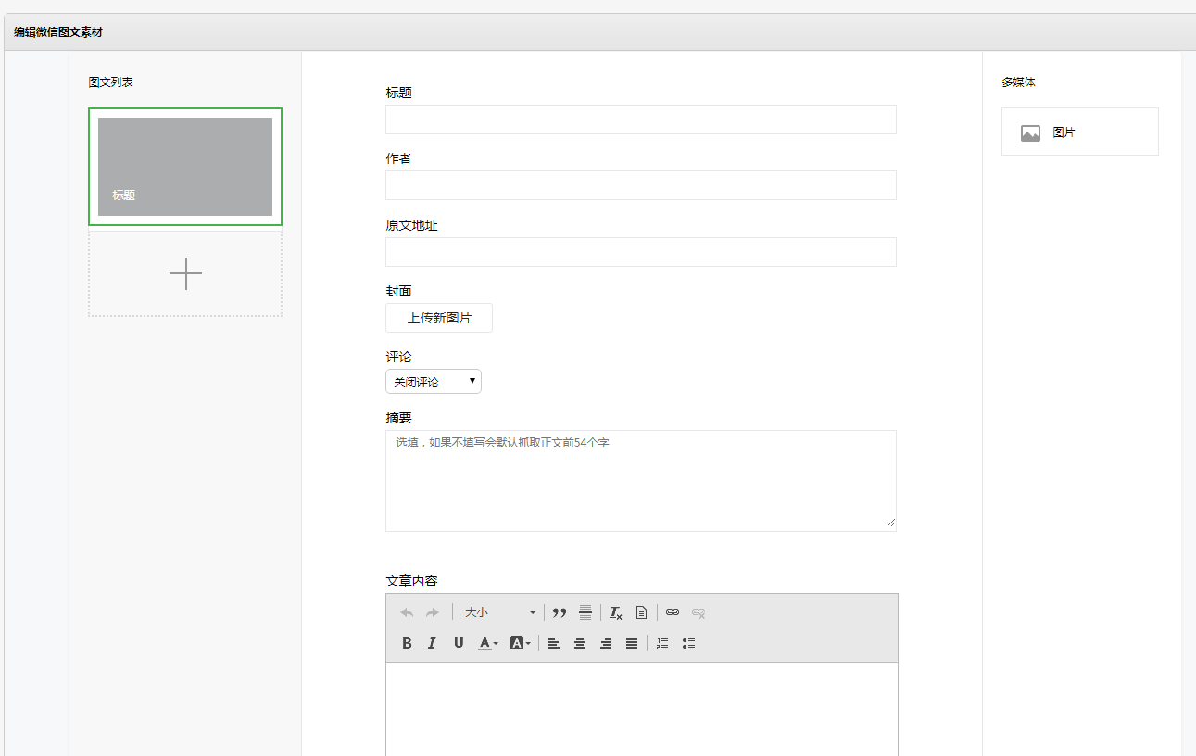Click inside the article content editor
The height and width of the screenshot is (756, 1196).
641,709
